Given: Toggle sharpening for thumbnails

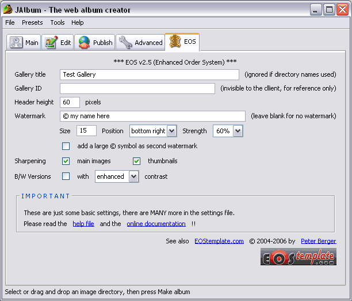Looking at the screenshot, I should [x=137, y=161].
